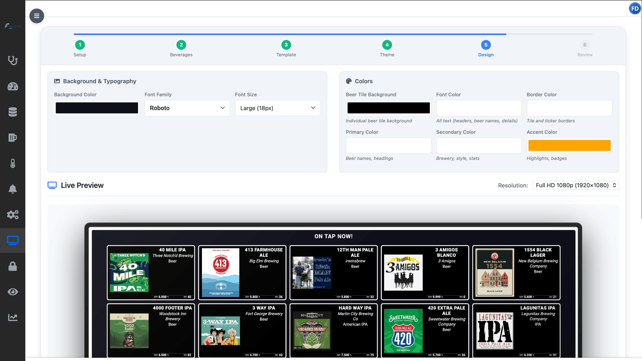
Task: Open the notifications bell sidebar icon
Action: coord(13,189)
